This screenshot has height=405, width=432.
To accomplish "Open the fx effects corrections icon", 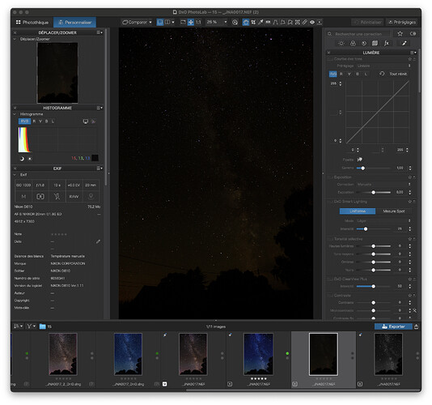I will 386,43.
